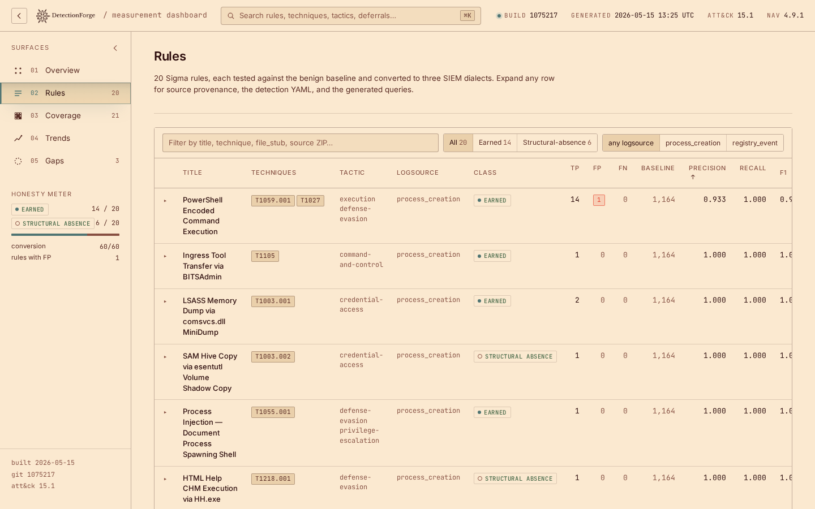This screenshot has height=509, width=815.
Task: Click the DetectionForge logo icon
Action: [x=42, y=16]
